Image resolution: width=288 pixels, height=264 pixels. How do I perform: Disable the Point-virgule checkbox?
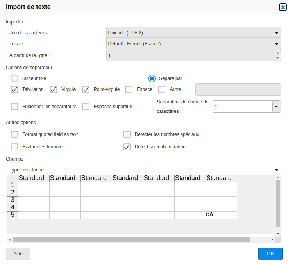pyautogui.click(x=86, y=89)
